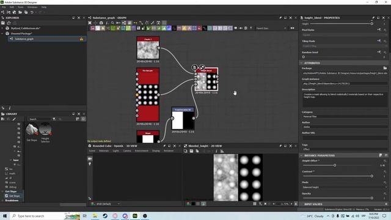The image size is (391, 220).
Task: Select the Tile Sampler node
Action: [x=148, y=95]
